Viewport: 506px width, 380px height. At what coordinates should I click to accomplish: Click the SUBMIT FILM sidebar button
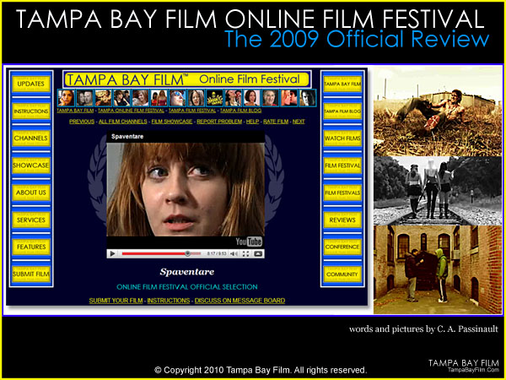click(x=31, y=274)
